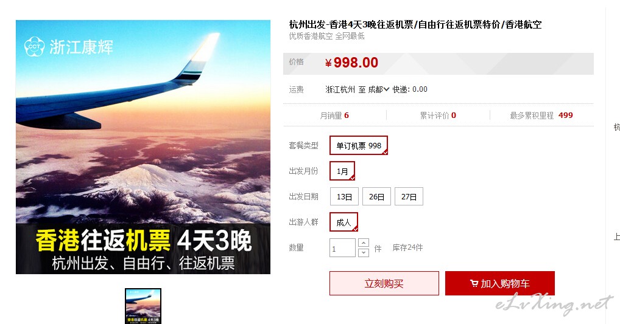
Task: Click the 立刻购买 buy-now button
Action: [x=384, y=283]
